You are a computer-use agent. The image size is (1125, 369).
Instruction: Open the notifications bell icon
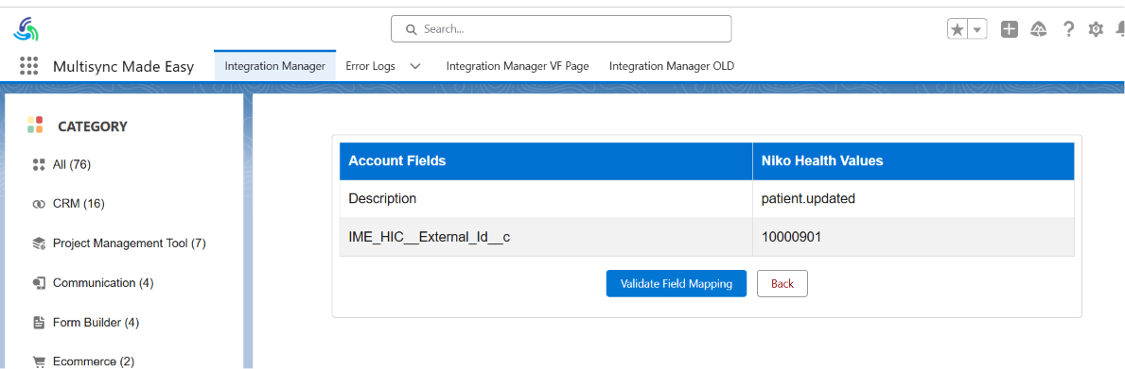pos(1120,29)
